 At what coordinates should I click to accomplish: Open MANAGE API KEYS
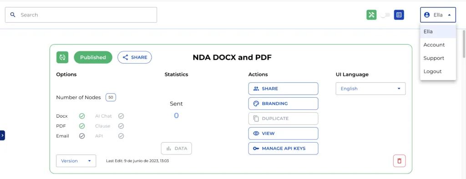tap(283, 149)
